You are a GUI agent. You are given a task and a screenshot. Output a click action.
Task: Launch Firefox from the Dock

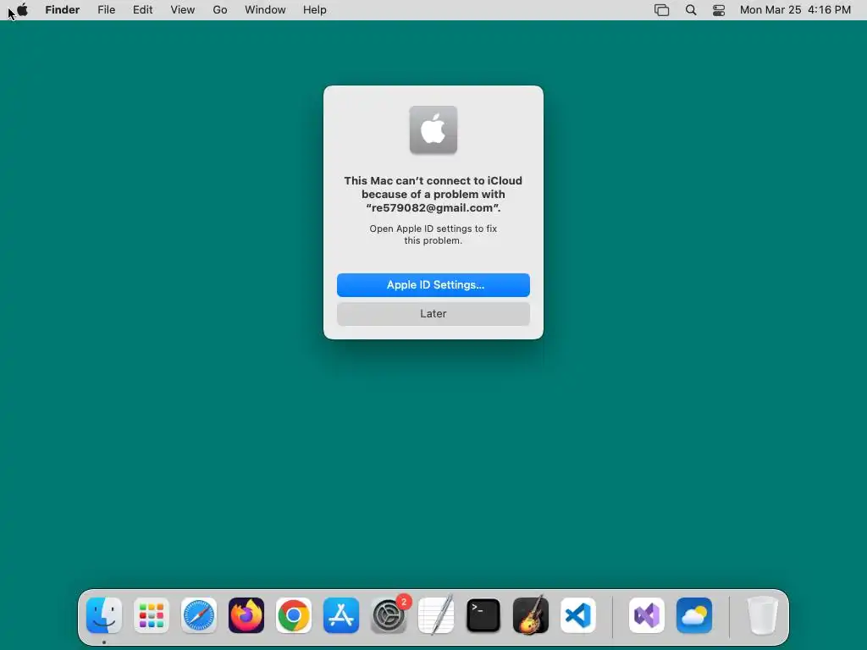tap(246, 615)
